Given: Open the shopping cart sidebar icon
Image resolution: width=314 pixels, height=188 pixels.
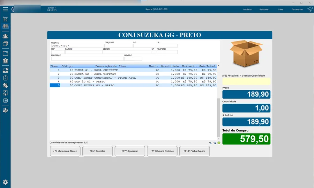Looking at the screenshot, I should [x=5, y=19].
